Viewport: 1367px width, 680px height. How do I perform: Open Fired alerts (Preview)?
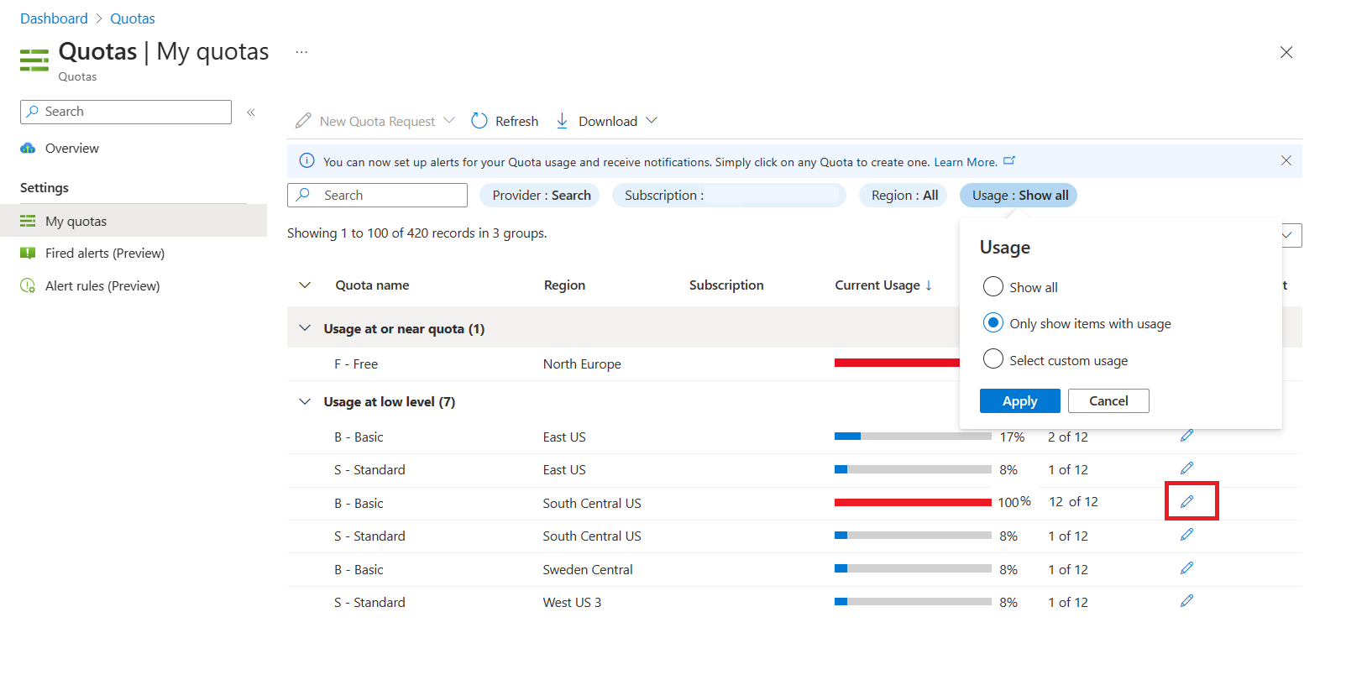tap(105, 253)
